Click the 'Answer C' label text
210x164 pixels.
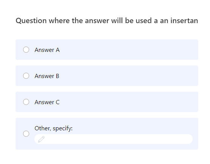click(x=47, y=102)
